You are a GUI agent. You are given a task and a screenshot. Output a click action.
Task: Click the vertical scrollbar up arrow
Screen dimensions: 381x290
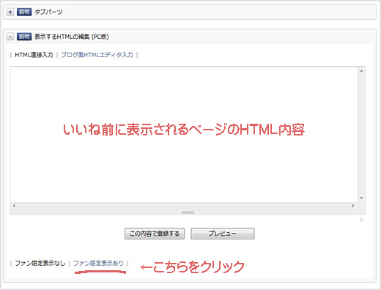tap(361, 71)
